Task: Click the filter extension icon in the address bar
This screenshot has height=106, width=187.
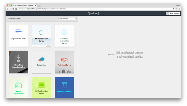Action: pyautogui.click(x=173, y=9)
